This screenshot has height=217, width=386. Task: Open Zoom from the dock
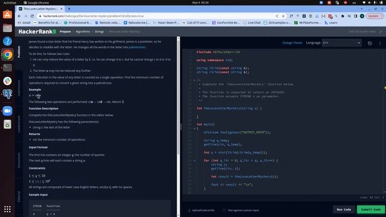[x=7, y=111]
